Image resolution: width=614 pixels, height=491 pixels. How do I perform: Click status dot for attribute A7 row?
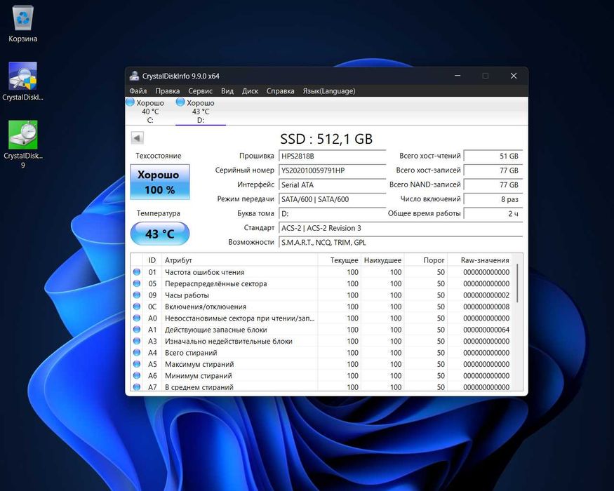pyautogui.click(x=137, y=387)
